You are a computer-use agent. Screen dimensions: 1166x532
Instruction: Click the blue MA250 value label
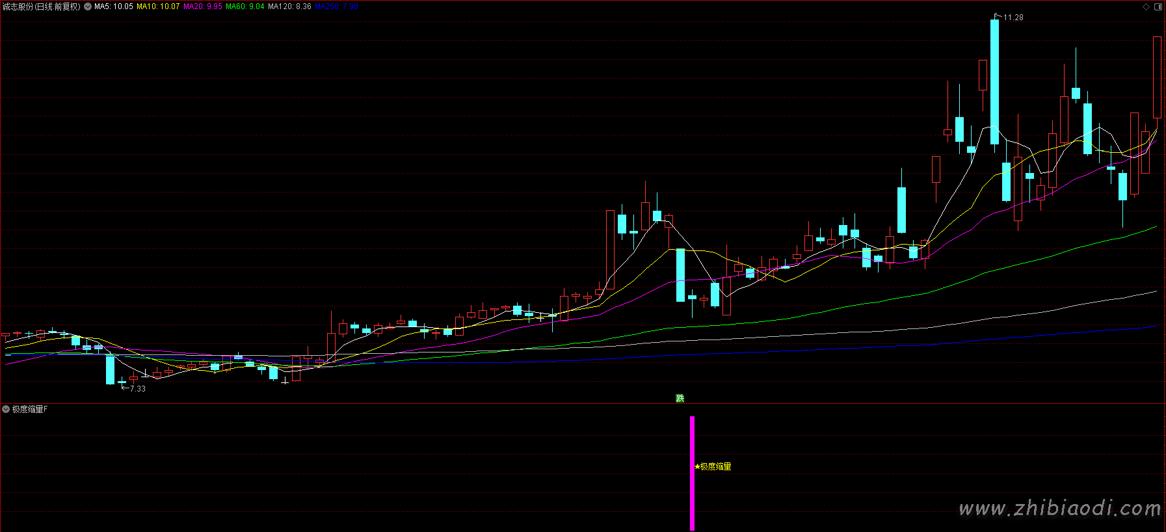coord(336,7)
